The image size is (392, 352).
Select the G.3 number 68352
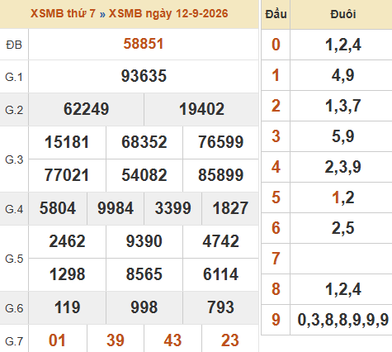pyautogui.click(x=144, y=142)
